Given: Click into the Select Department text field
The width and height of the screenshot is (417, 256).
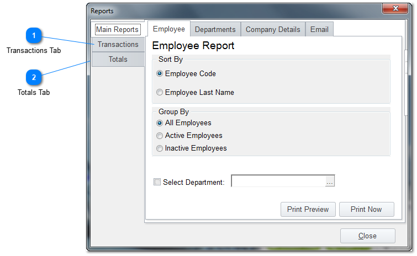Looking at the screenshot, I should point(278,181).
